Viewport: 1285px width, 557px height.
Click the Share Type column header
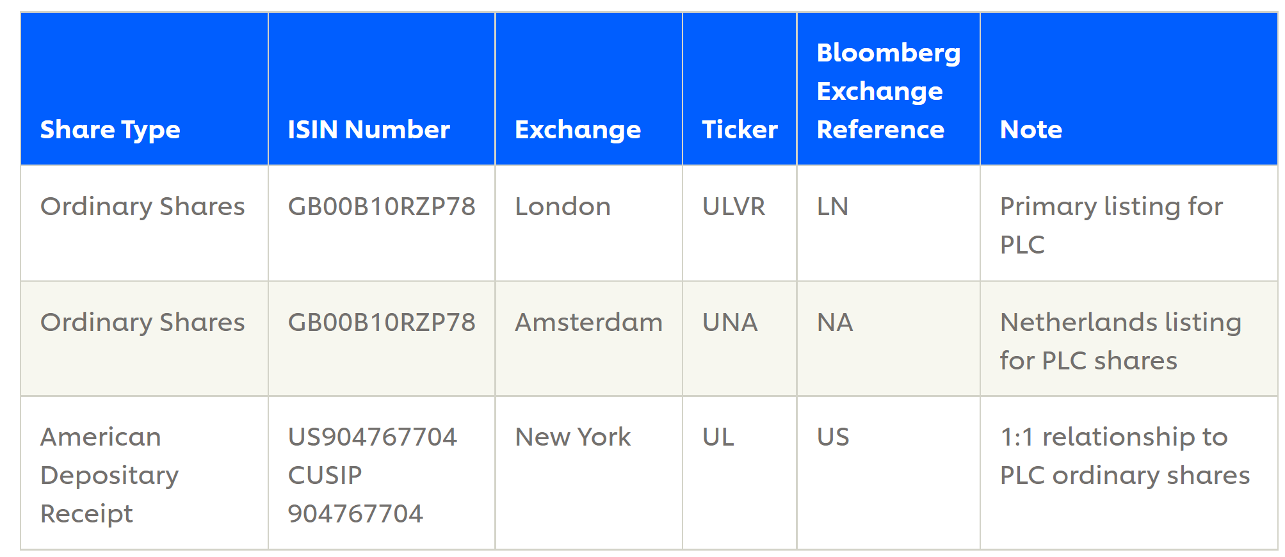tap(110, 130)
